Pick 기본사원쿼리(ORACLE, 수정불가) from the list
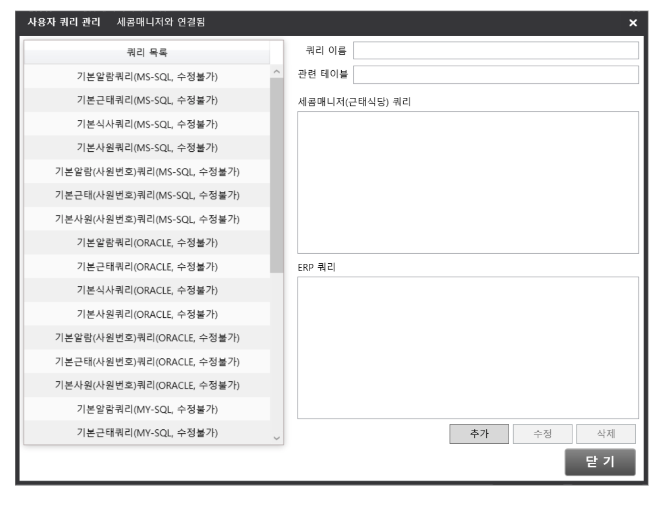 147,314
